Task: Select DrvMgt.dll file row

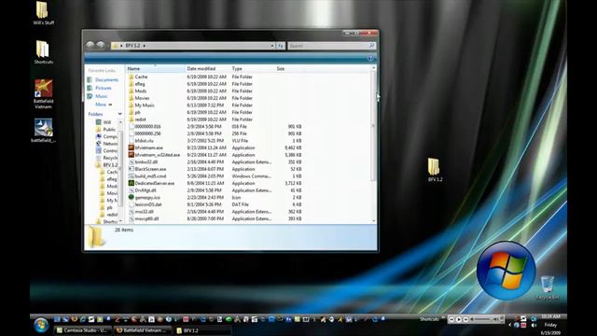Action: click(215, 190)
